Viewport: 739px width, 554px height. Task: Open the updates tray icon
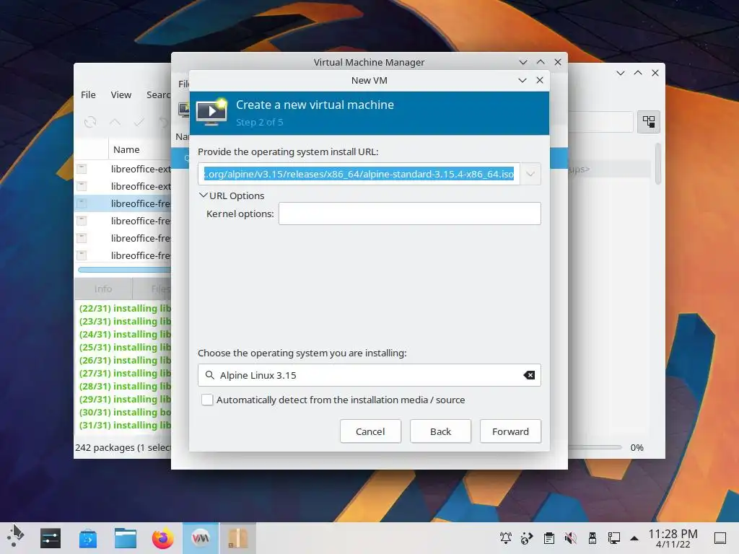pyautogui.click(x=527, y=537)
